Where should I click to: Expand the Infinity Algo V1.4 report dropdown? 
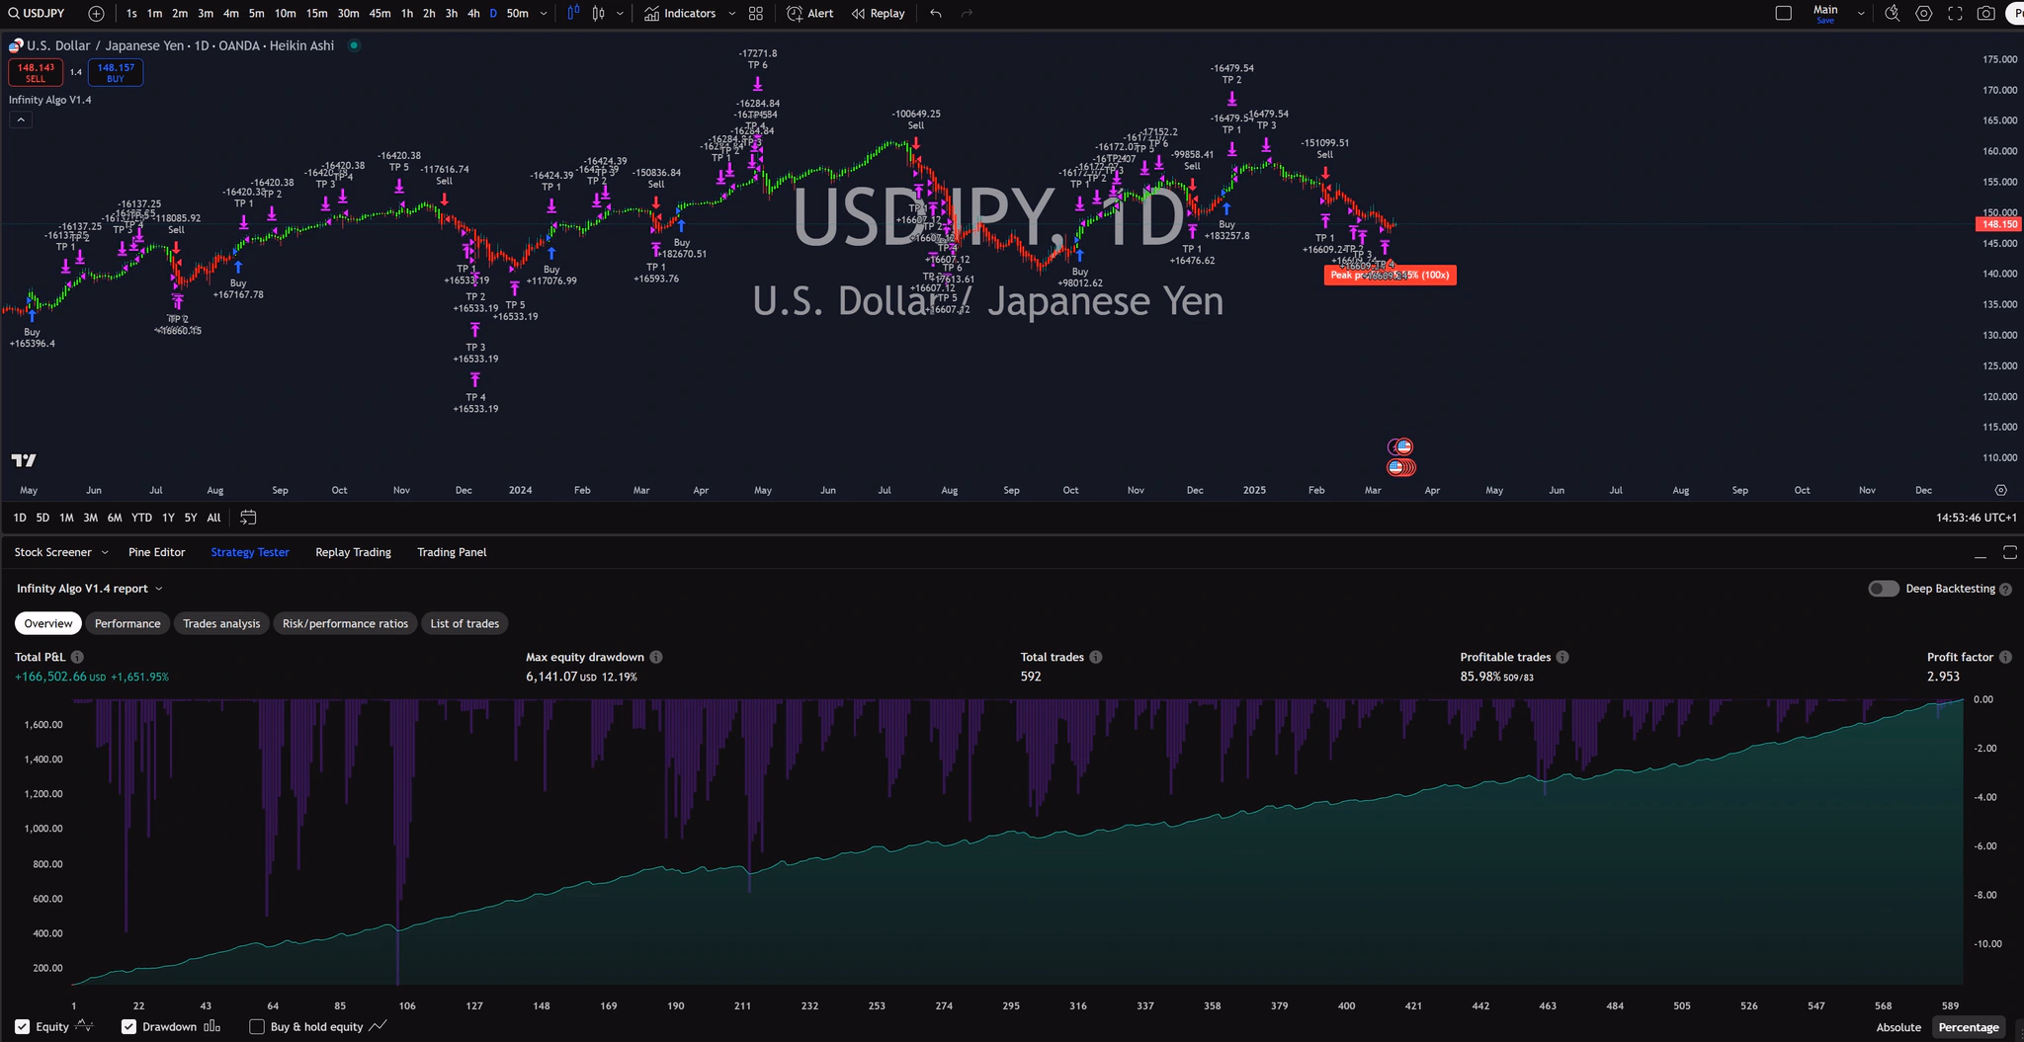click(x=161, y=588)
